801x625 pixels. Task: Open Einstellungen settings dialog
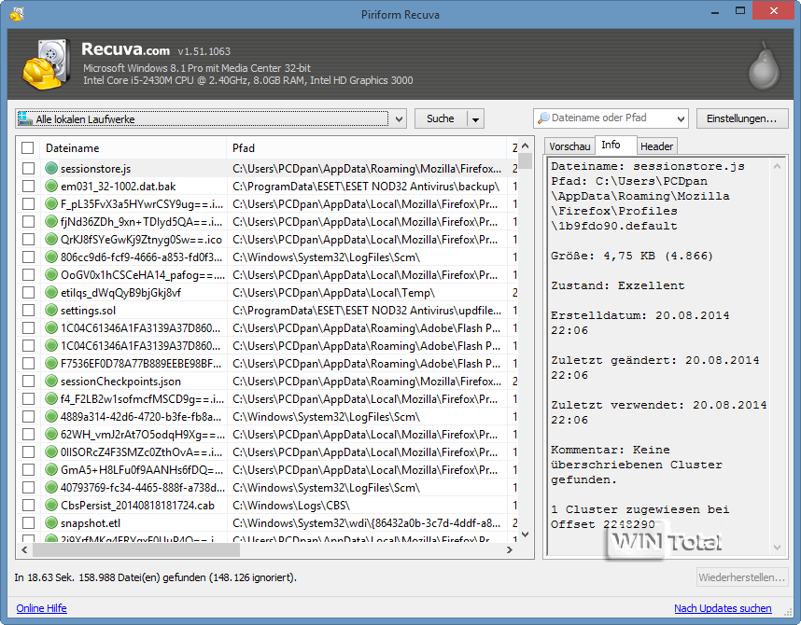(x=741, y=118)
